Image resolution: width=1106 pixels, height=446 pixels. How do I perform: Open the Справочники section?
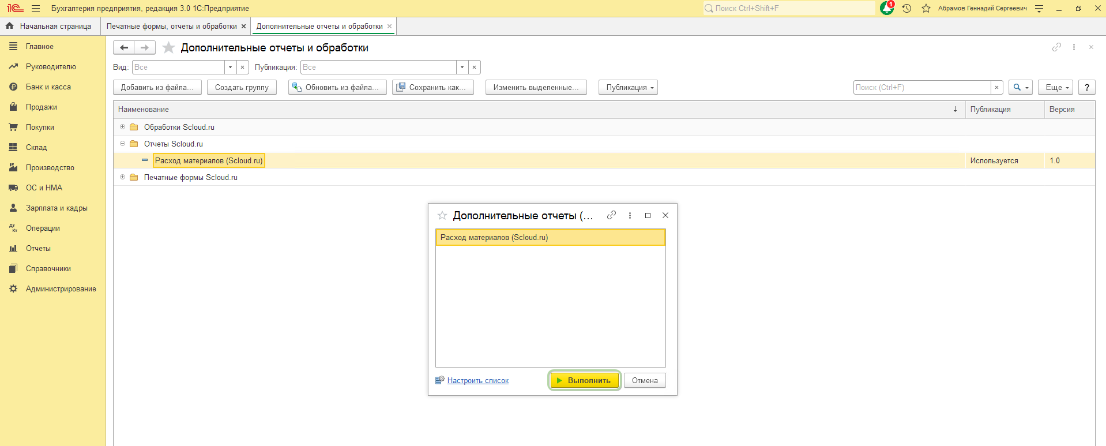pyautogui.click(x=52, y=269)
